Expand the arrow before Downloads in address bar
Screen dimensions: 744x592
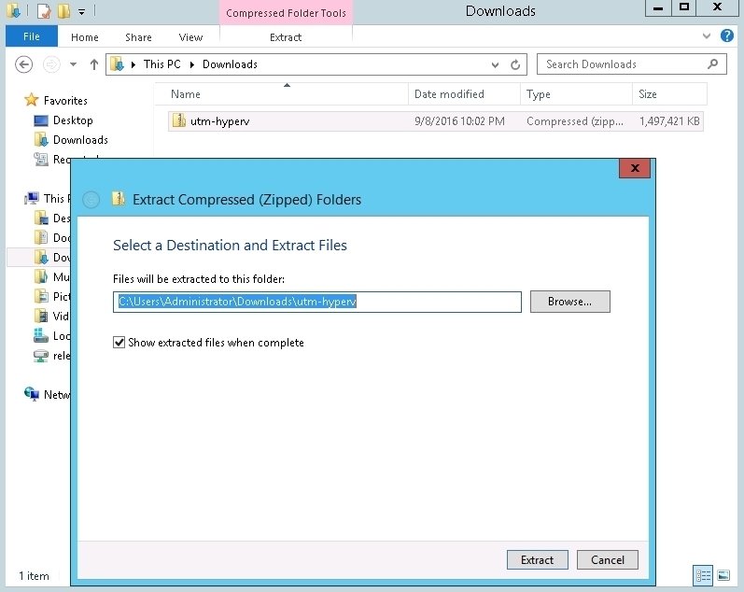[x=192, y=64]
